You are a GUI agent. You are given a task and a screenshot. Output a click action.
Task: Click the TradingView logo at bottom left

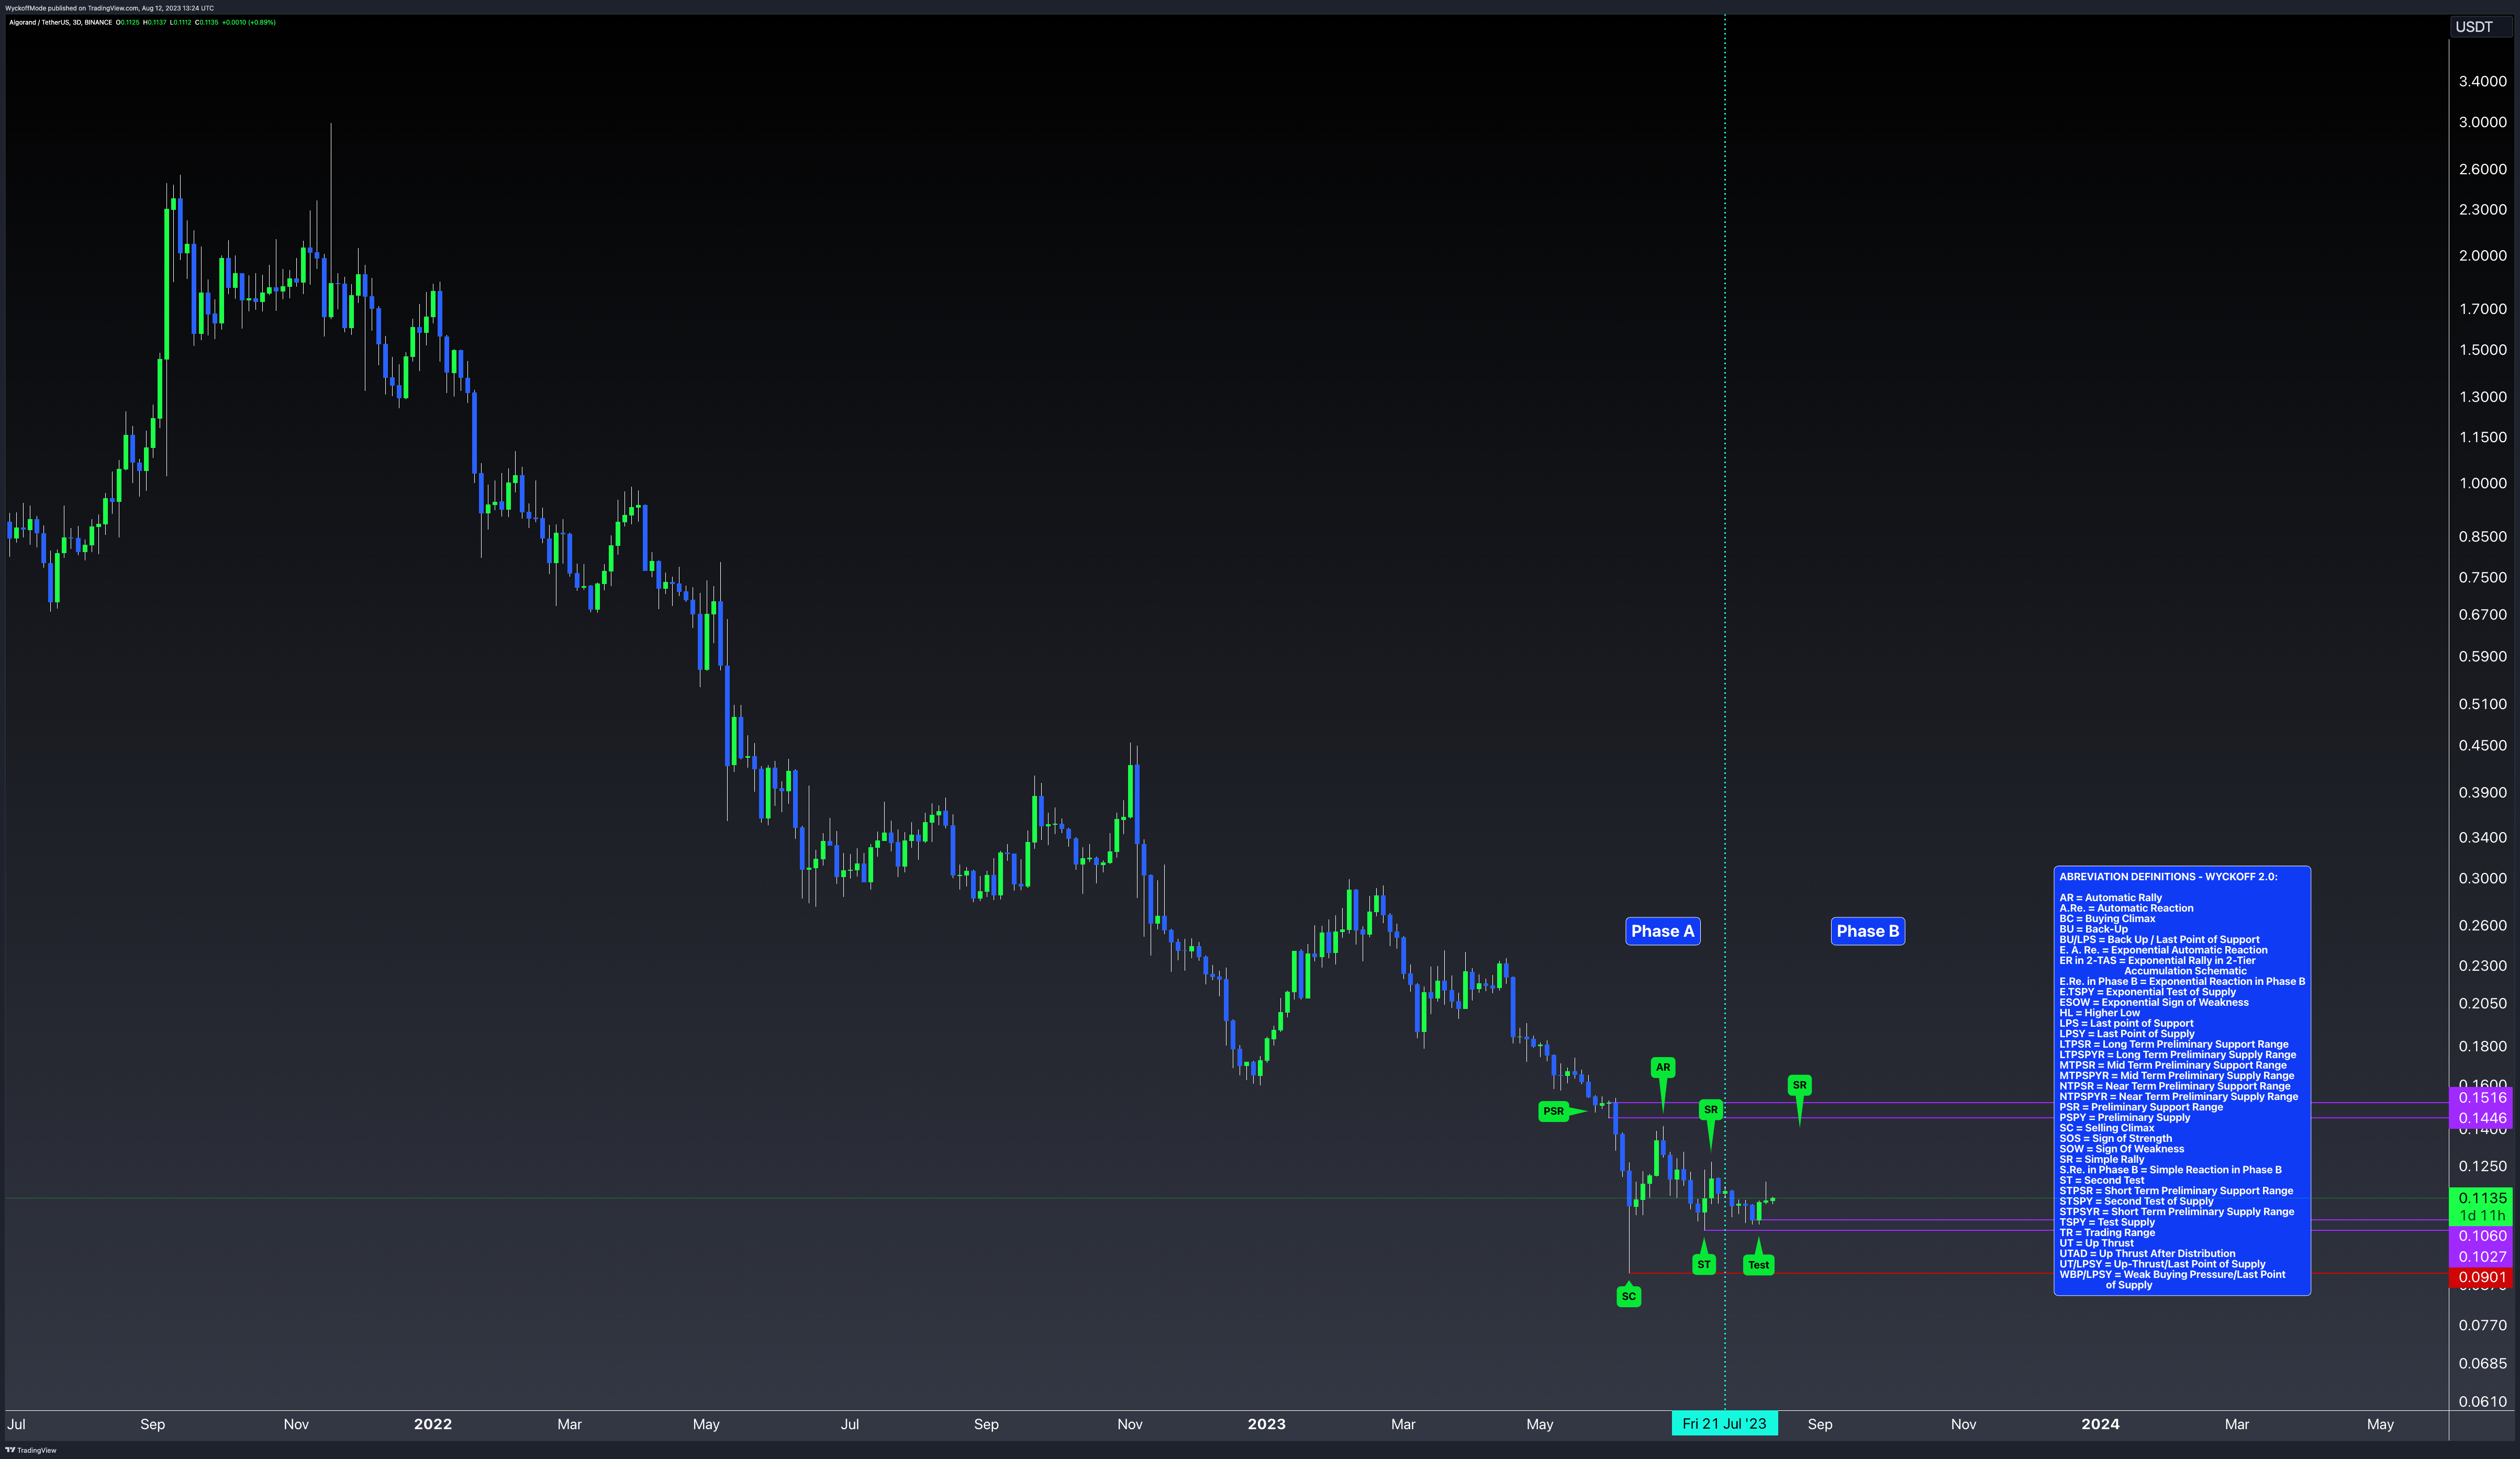coord(31,1450)
